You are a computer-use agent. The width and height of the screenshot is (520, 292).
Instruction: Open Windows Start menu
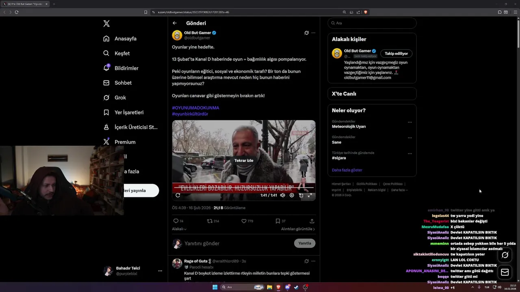[x=215, y=287]
